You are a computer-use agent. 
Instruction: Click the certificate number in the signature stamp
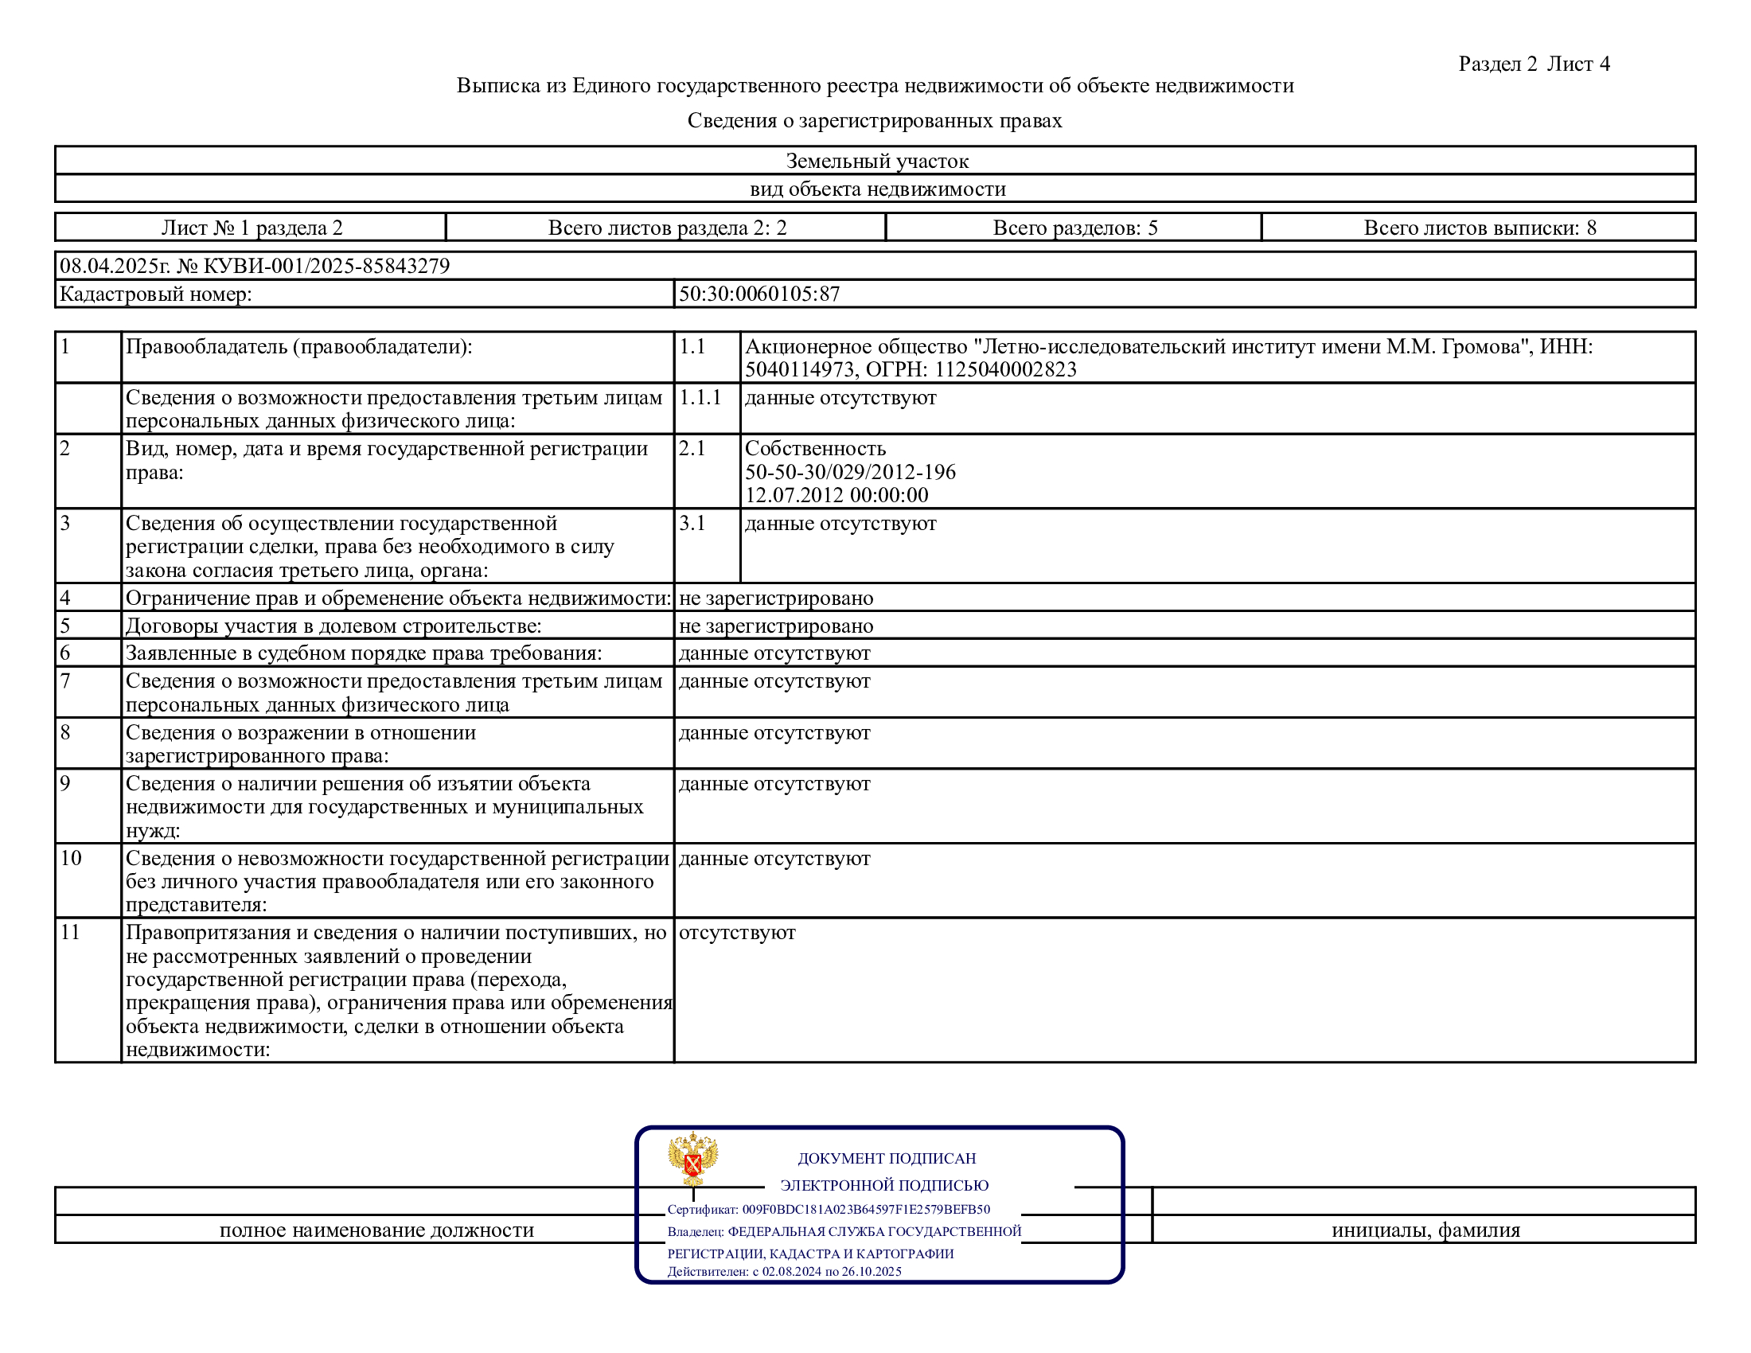[865, 1210]
